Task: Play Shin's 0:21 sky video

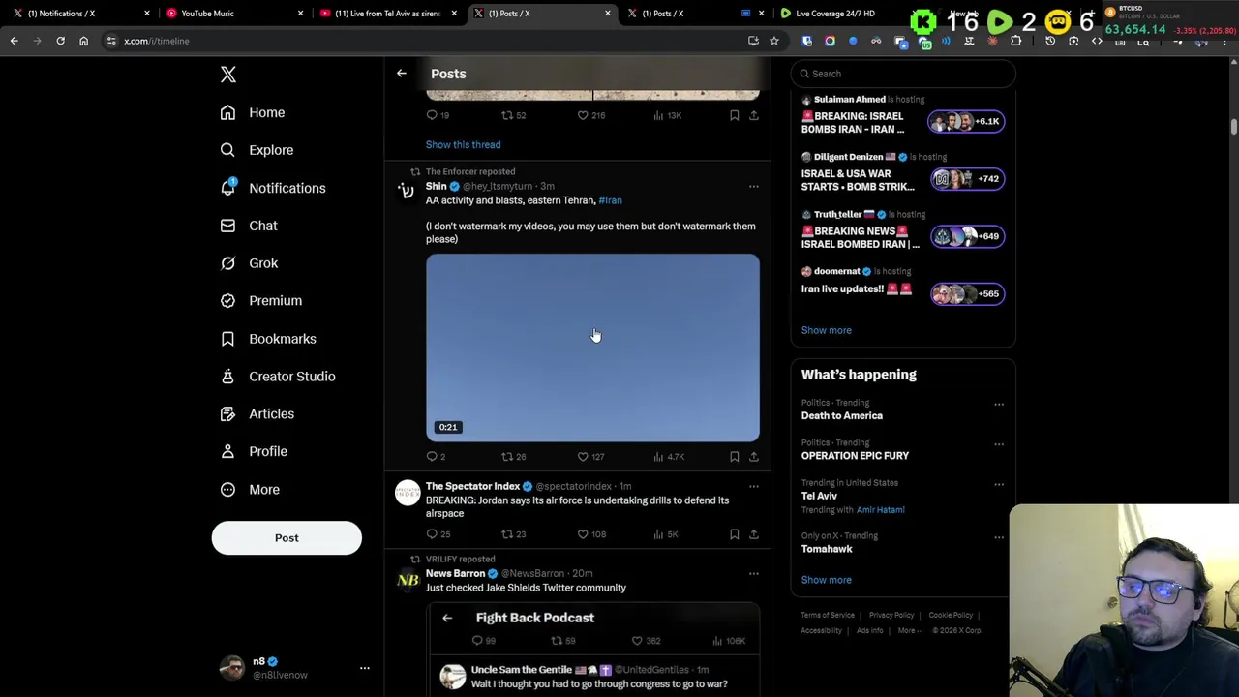Action: coord(592,348)
